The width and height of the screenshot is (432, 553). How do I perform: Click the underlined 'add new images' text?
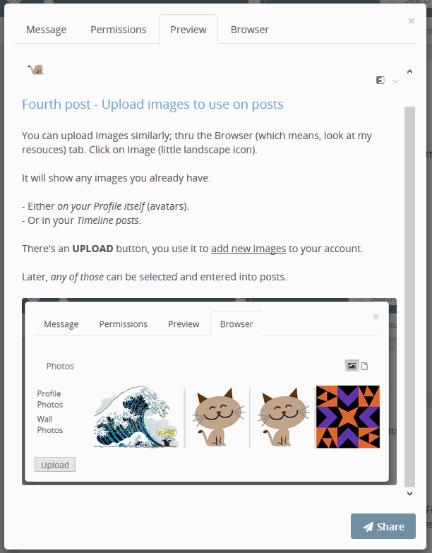(x=248, y=249)
